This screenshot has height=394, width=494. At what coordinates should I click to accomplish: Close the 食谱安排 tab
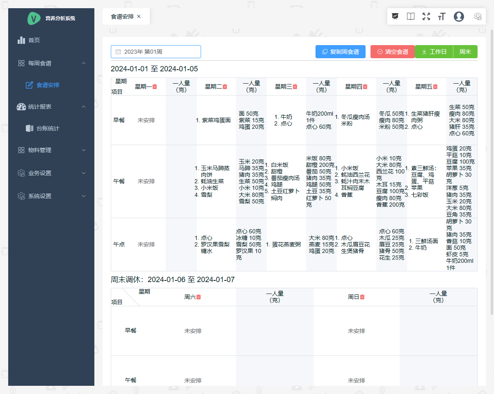tap(139, 16)
